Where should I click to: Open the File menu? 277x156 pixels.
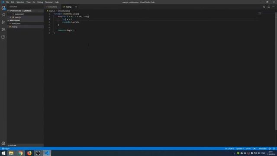(x=7, y=2)
